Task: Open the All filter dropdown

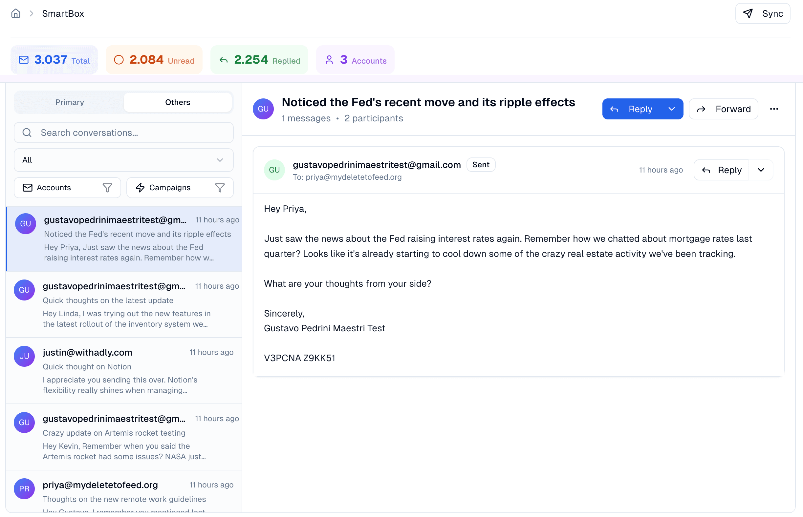Action: (124, 160)
